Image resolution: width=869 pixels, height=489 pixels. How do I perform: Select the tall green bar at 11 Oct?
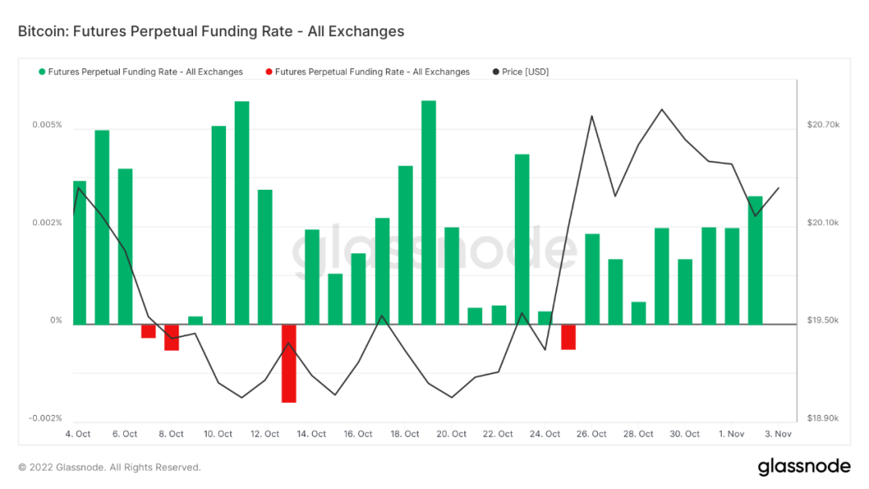242,213
